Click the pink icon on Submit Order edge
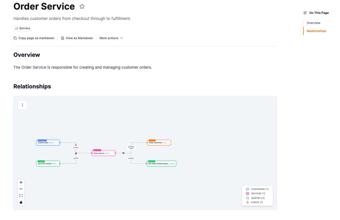The height and width of the screenshot is (220, 340). click(76, 145)
